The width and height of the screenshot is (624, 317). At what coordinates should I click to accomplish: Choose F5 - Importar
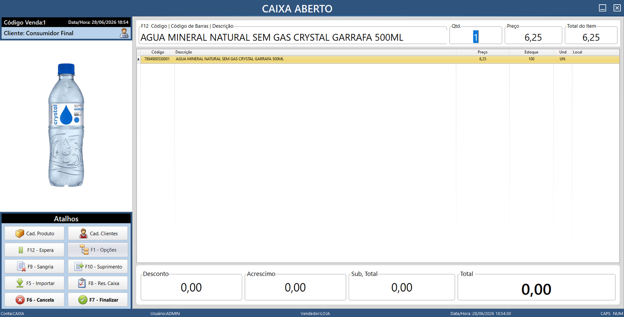tap(34, 283)
